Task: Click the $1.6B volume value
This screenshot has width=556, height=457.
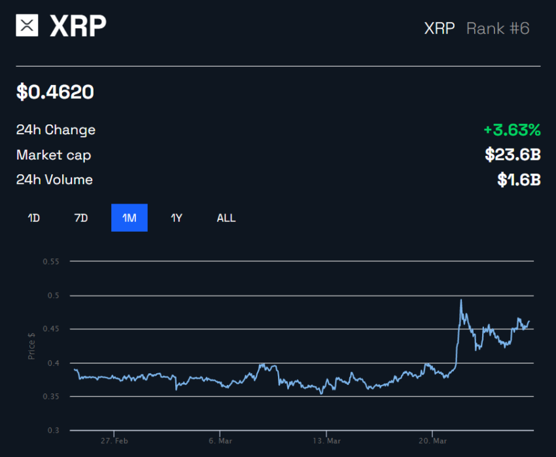Action: click(519, 179)
